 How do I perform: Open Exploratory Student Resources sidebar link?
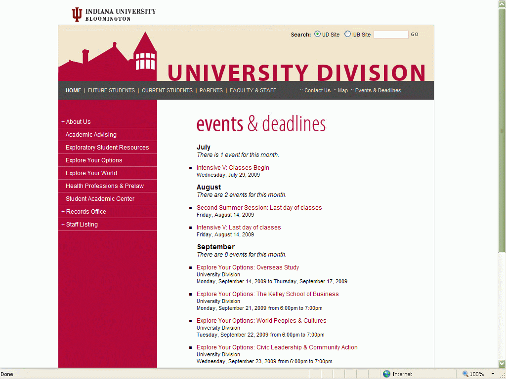107,148
